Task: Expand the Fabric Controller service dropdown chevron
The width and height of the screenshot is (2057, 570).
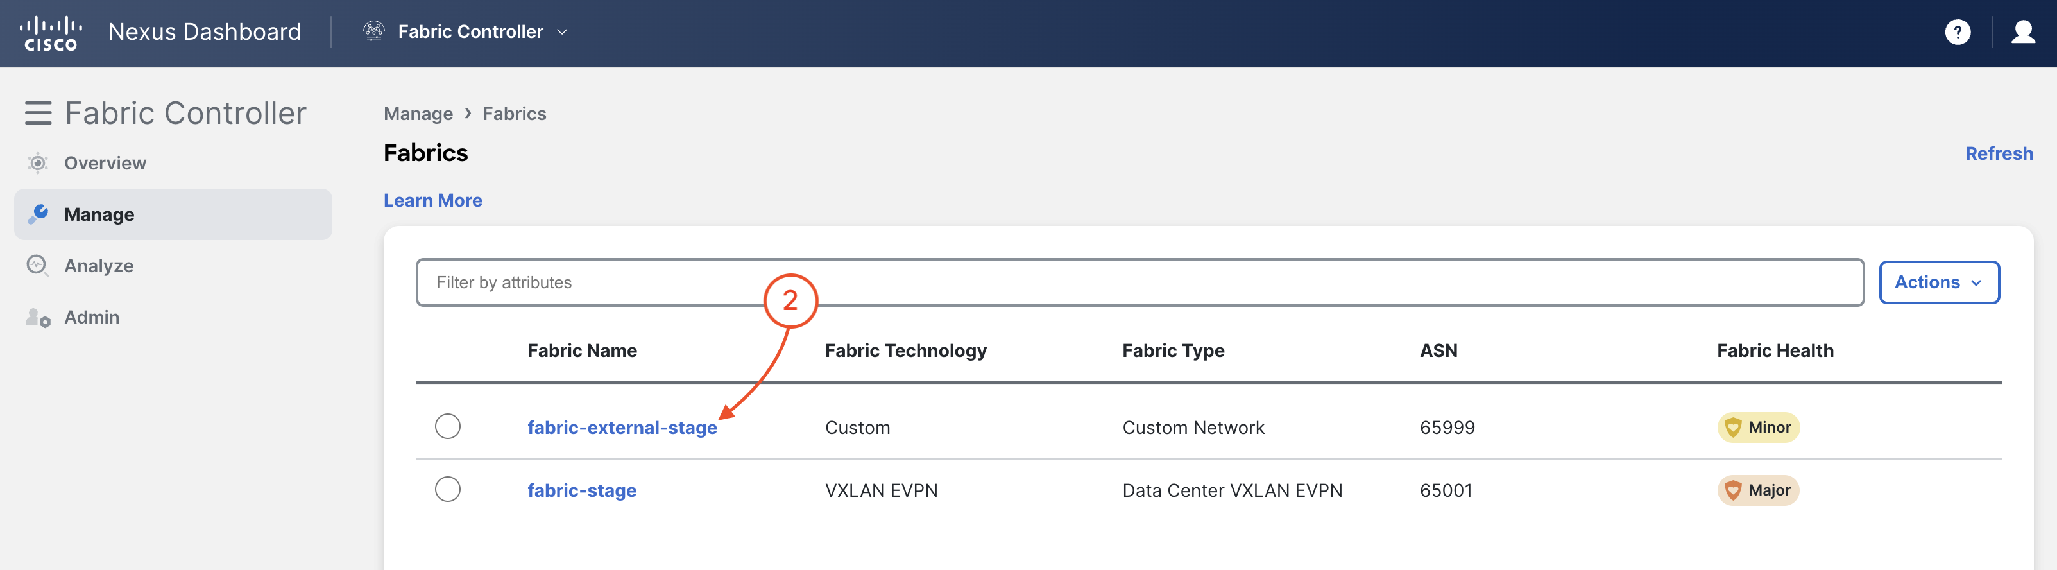Action: [562, 32]
